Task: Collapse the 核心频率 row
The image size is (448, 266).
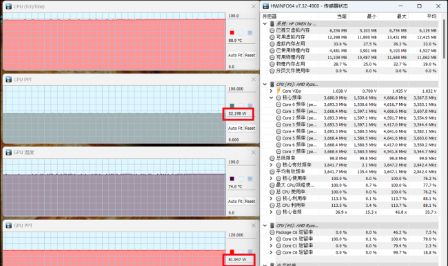Action: [x=271, y=98]
